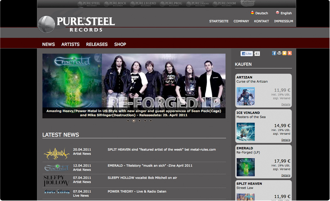
Task: Open the Company page
Action: [x=241, y=21]
